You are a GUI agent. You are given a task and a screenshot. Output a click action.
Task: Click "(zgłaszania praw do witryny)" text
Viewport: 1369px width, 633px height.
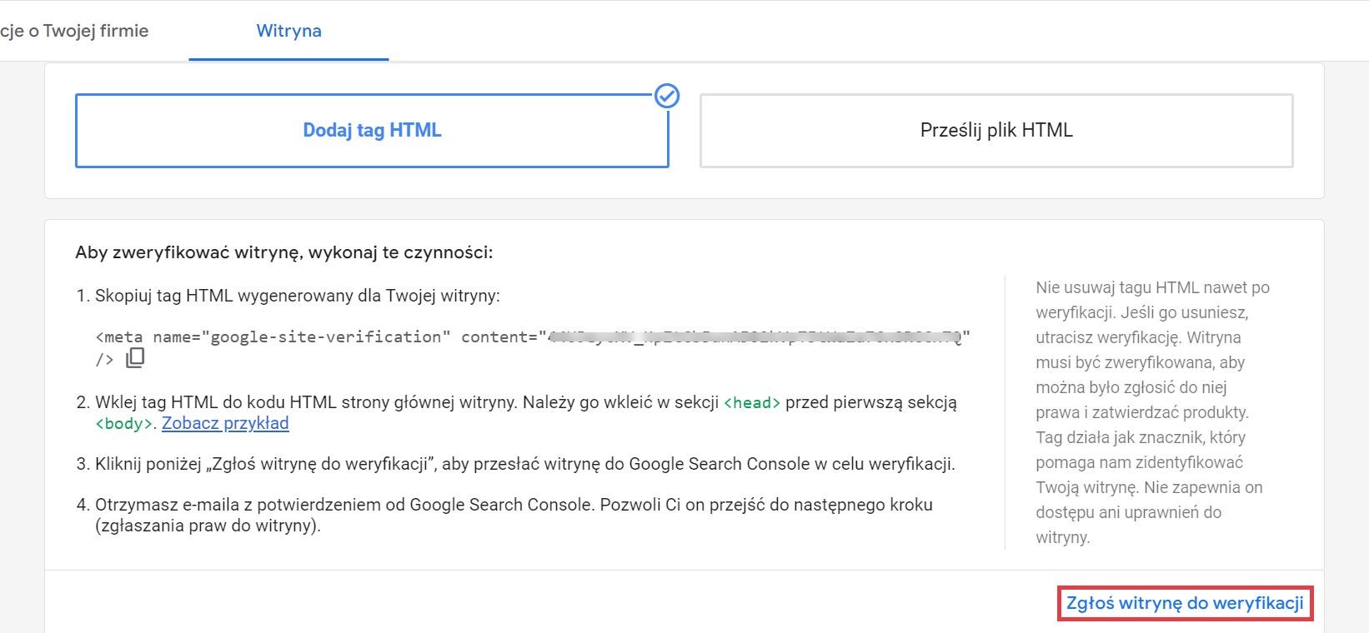point(208,526)
